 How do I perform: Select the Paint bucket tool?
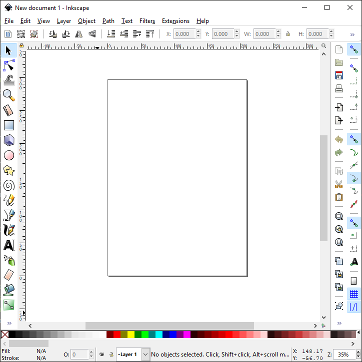(x=9, y=290)
